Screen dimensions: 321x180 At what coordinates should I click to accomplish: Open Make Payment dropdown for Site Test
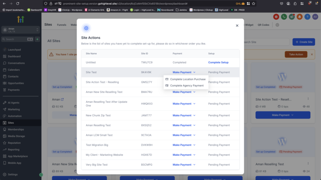pos(184,72)
